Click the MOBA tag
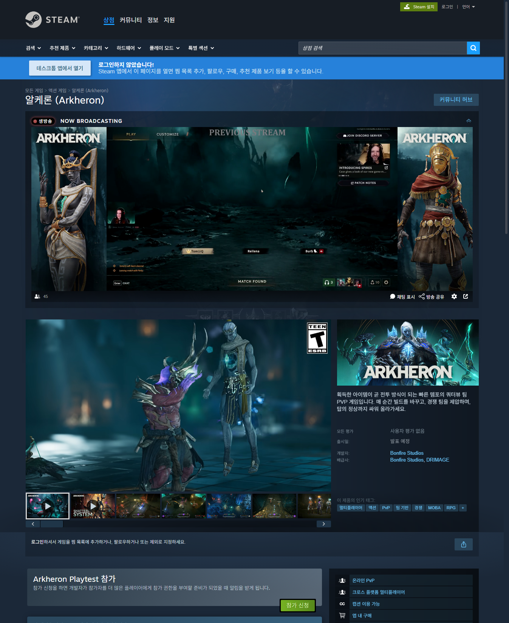Image resolution: width=509 pixels, height=623 pixels. pyautogui.click(x=434, y=508)
